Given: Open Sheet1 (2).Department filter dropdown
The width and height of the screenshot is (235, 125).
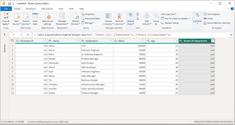Looking at the screenshot, I should (213, 41).
